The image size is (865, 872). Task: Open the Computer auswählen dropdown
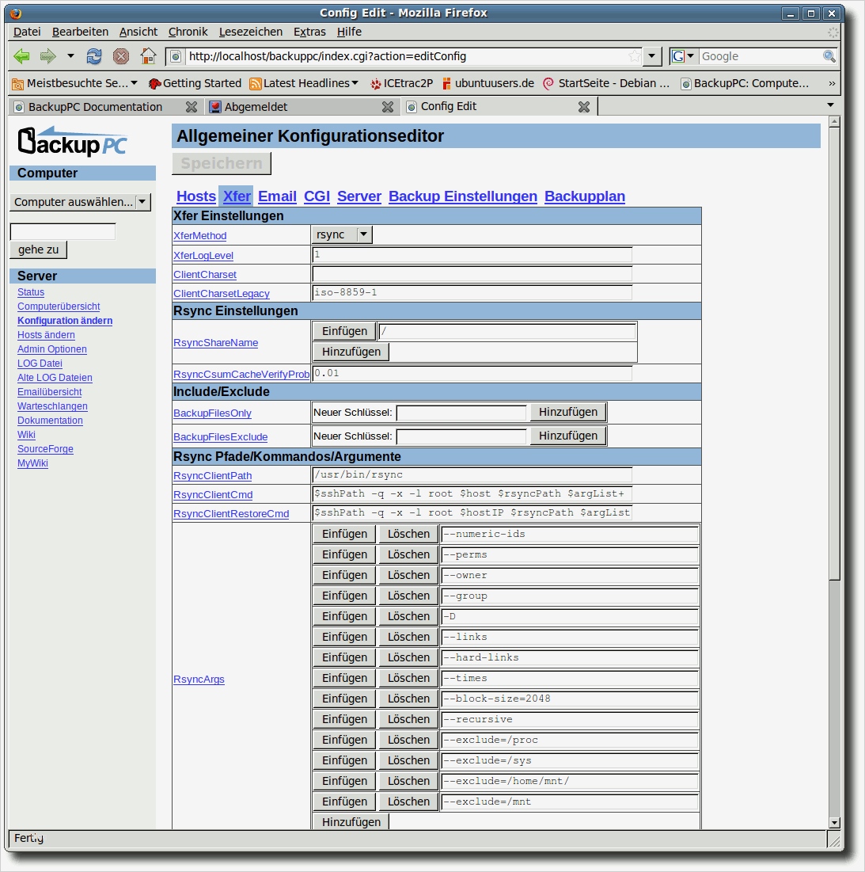click(80, 202)
